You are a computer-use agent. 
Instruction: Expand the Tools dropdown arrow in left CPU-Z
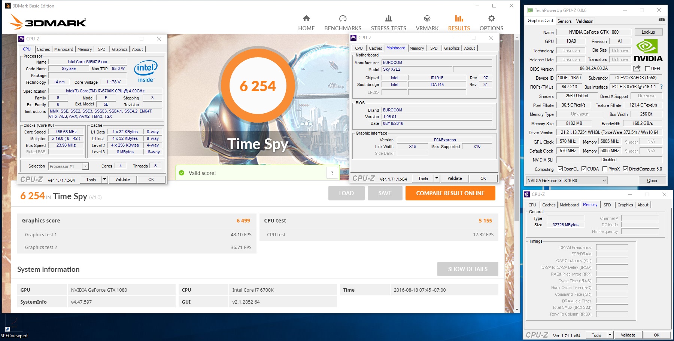tap(104, 180)
